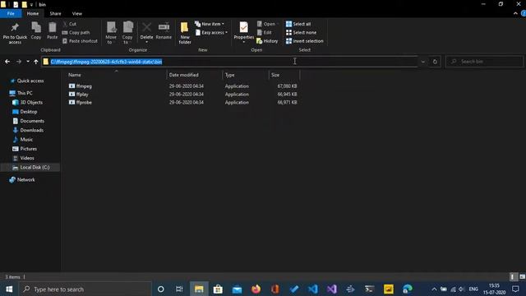Open Desktop in navigation pane
This screenshot has height=296, width=526.
(29, 112)
